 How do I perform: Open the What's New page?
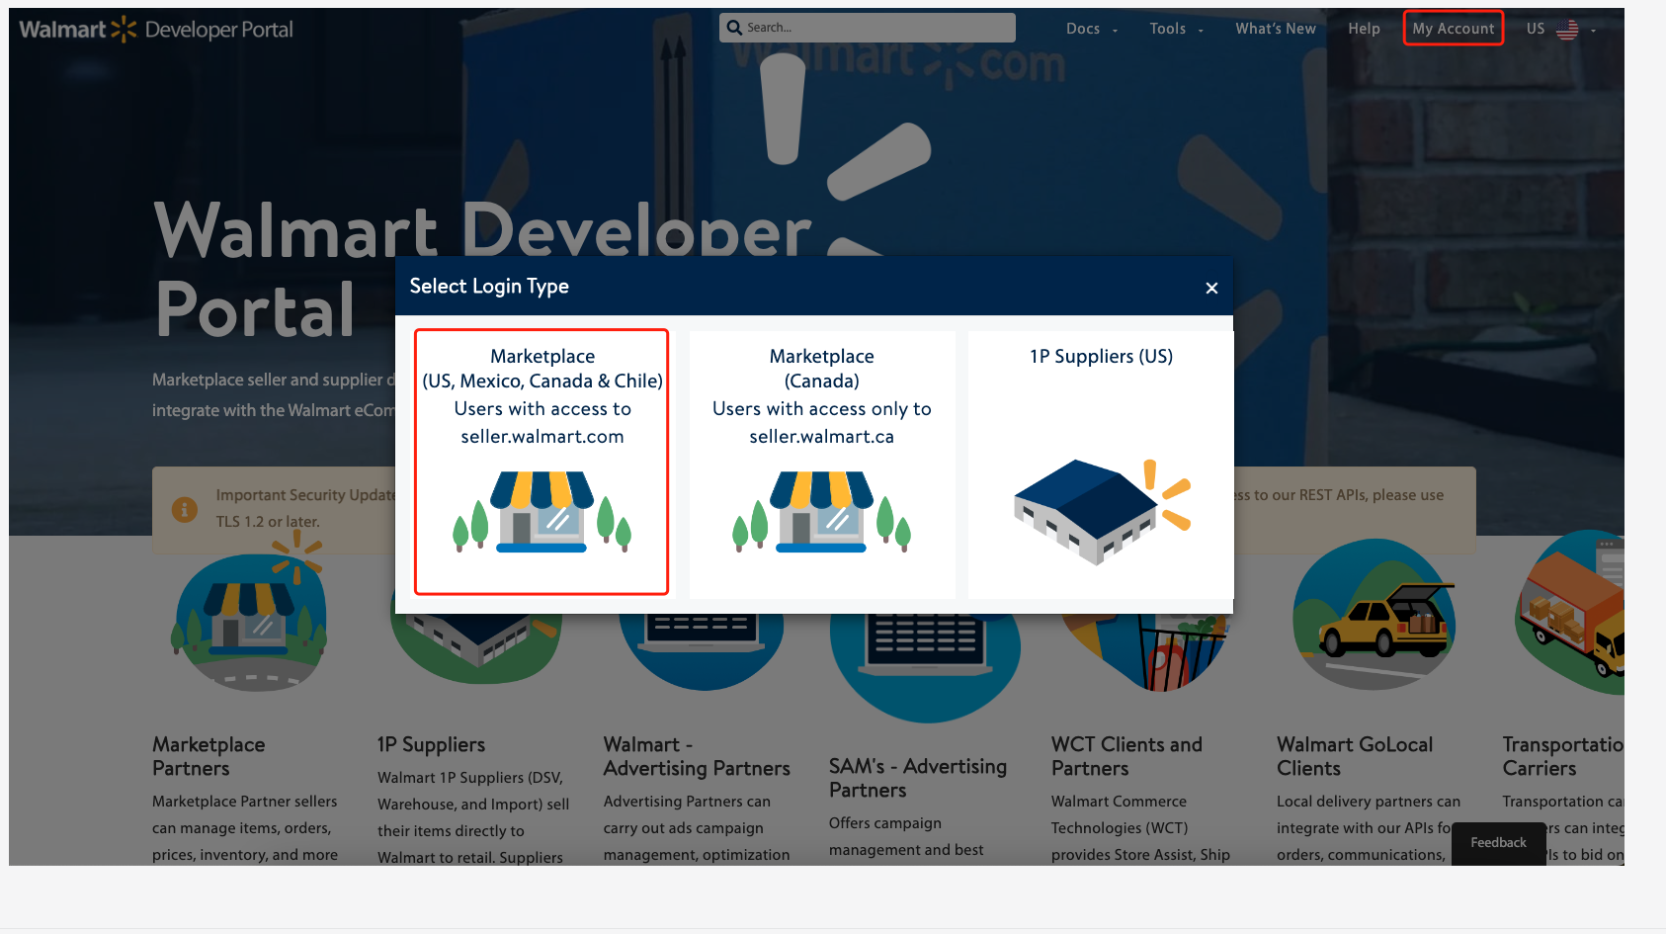click(1276, 29)
